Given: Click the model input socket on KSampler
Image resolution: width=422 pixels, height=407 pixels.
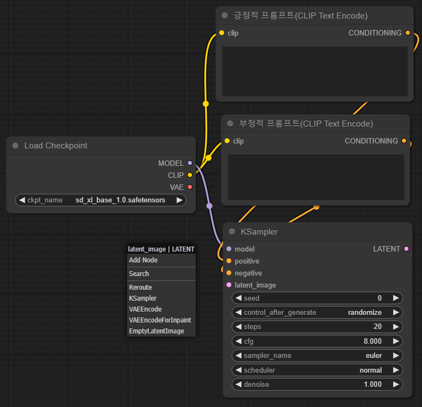Looking at the screenshot, I should (229, 249).
